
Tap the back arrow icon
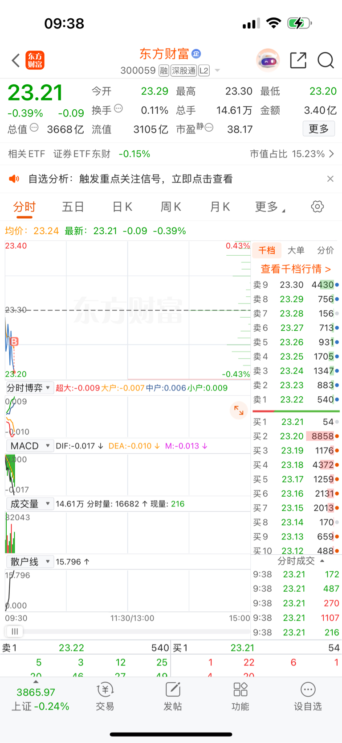pos(16,60)
